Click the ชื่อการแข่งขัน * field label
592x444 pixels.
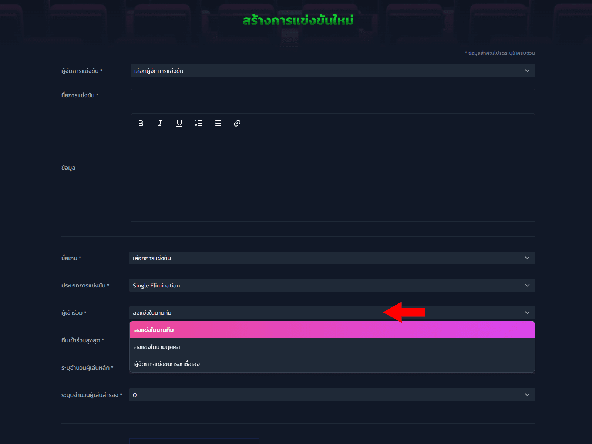coord(80,95)
